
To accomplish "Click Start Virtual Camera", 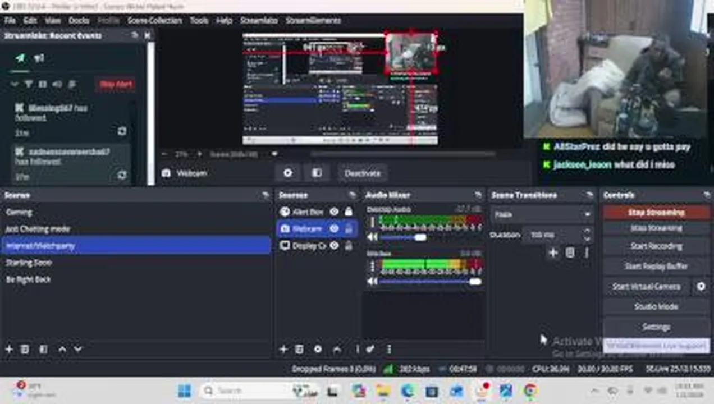I will tap(646, 286).
